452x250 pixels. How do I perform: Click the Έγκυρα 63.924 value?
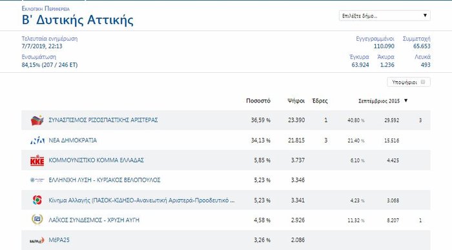click(x=360, y=65)
